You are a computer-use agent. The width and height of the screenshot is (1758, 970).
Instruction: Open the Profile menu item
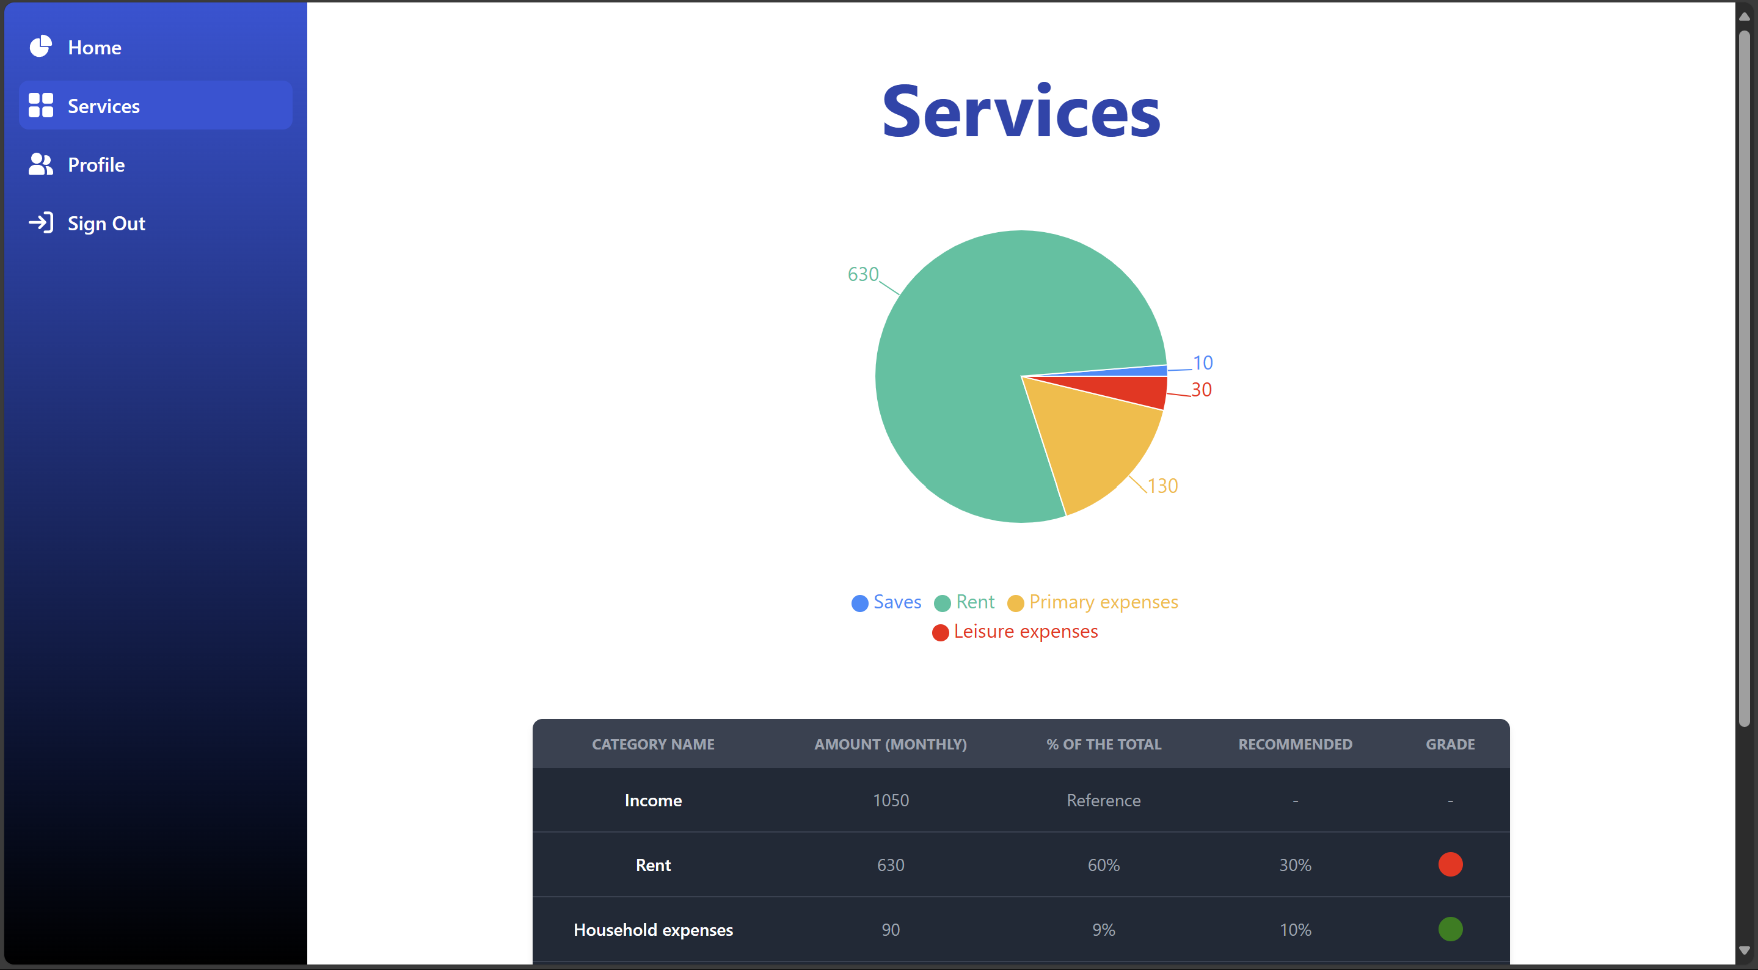[x=97, y=165]
